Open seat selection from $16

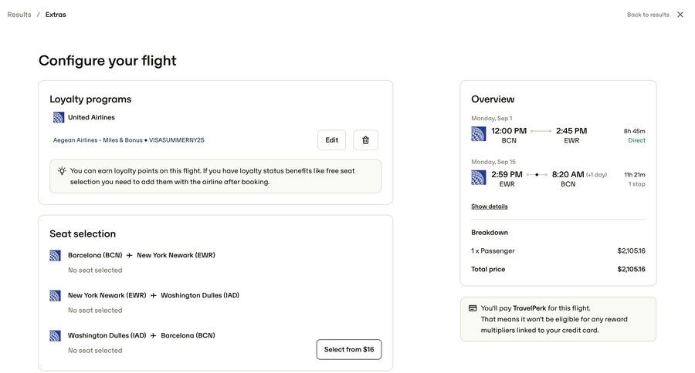[348, 349]
